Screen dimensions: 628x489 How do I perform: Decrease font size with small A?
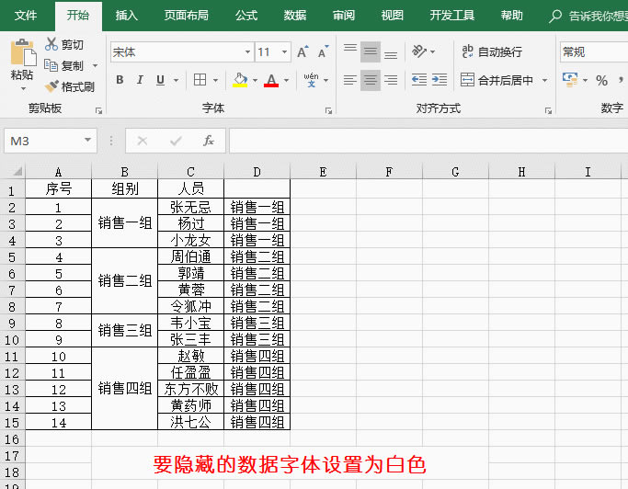(323, 51)
